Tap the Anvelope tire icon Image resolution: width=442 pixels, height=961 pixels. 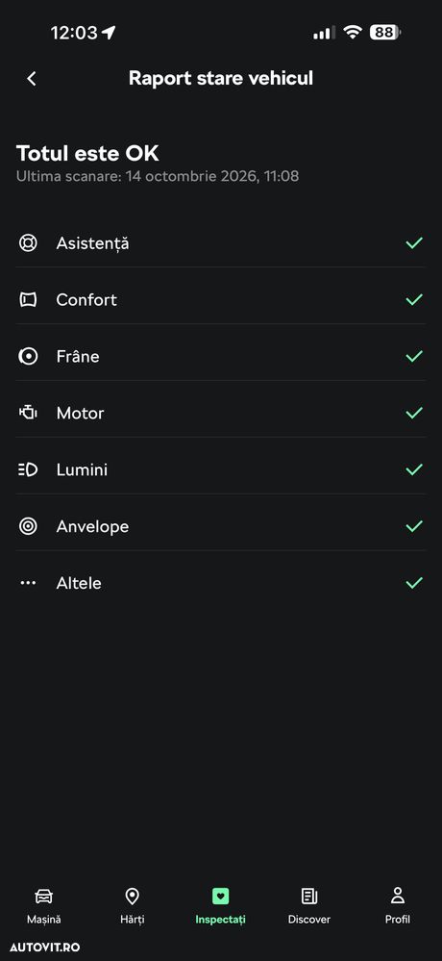[x=28, y=526]
